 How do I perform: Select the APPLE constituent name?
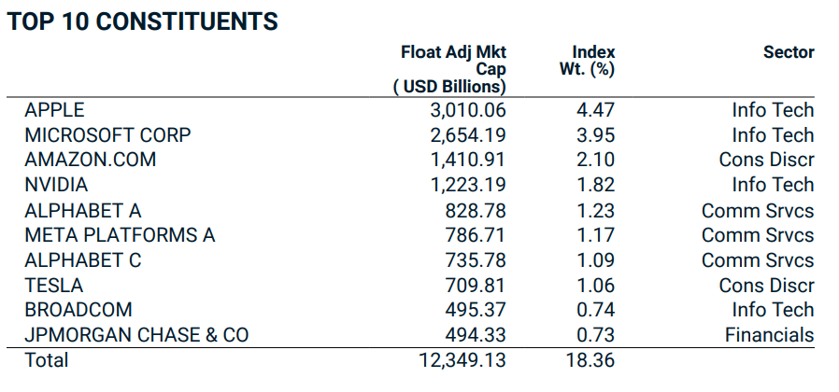point(54,110)
